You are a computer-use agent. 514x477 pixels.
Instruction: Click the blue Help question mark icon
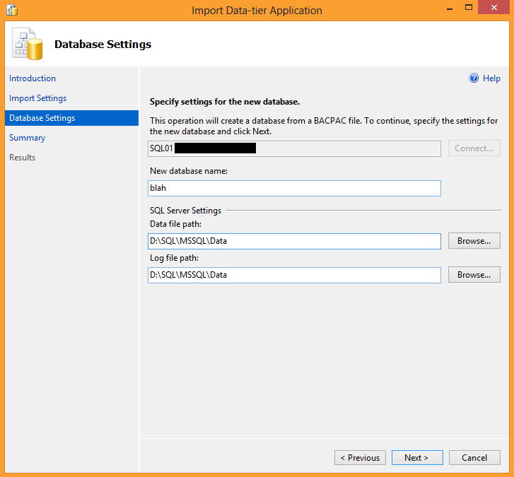click(x=474, y=78)
